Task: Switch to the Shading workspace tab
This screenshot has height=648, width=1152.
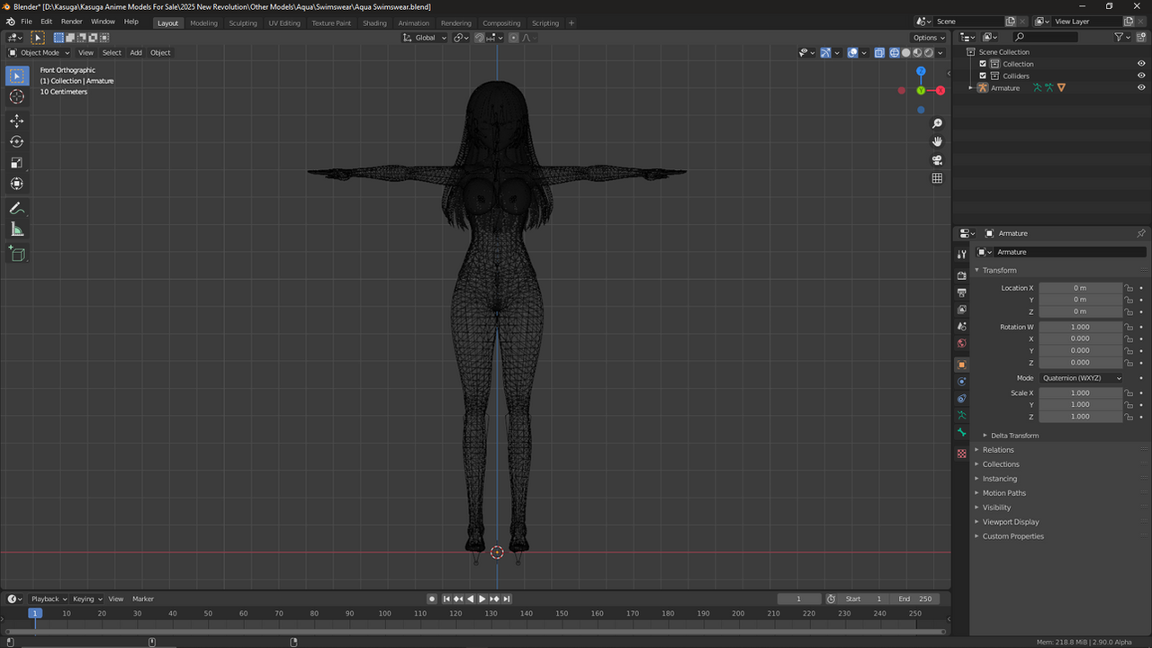Action: [374, 22]
